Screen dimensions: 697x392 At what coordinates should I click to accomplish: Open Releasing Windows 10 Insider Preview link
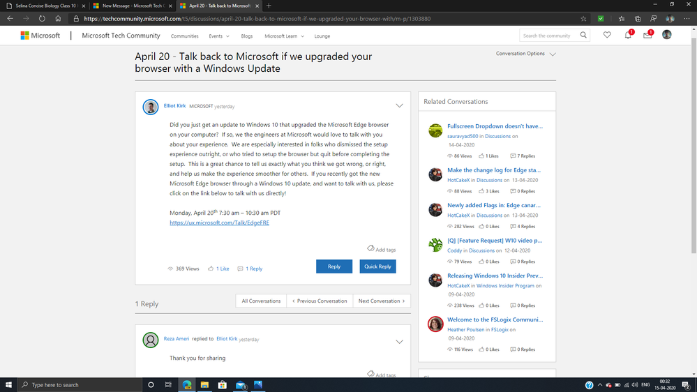coord(495,276)
